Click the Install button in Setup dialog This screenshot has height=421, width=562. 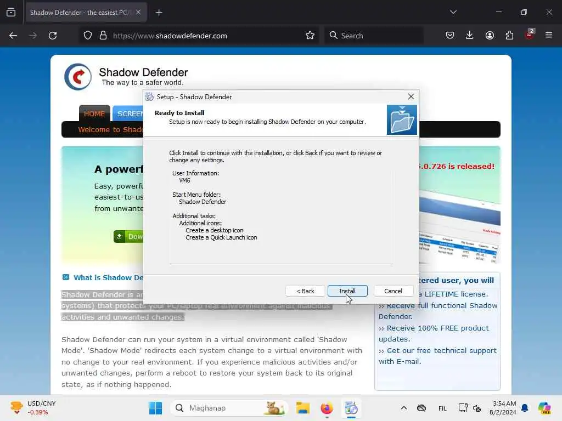click(x=347, y=291)
